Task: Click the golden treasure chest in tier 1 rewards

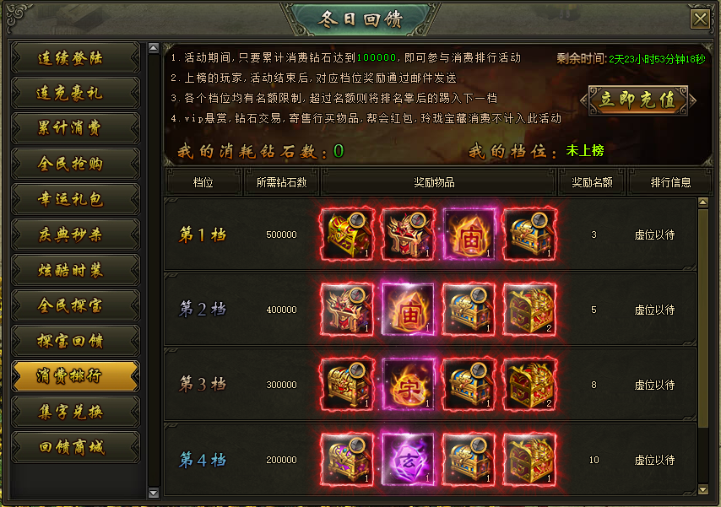Action: point(348,234)
